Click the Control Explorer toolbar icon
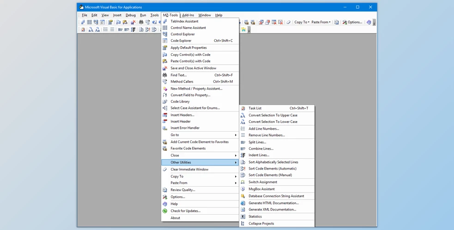Image resolution: width=454 pixels, height=230 pixels. 96,22
